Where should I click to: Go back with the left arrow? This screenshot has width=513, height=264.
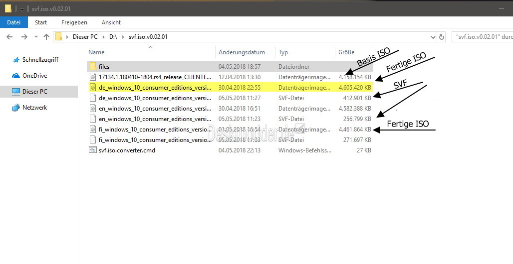coord(10,37)
